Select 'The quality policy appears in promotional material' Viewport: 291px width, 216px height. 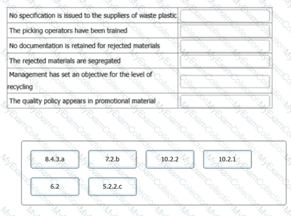point(82,101)
